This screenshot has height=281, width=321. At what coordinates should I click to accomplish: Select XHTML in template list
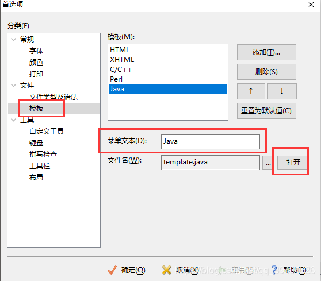point(168,60)
